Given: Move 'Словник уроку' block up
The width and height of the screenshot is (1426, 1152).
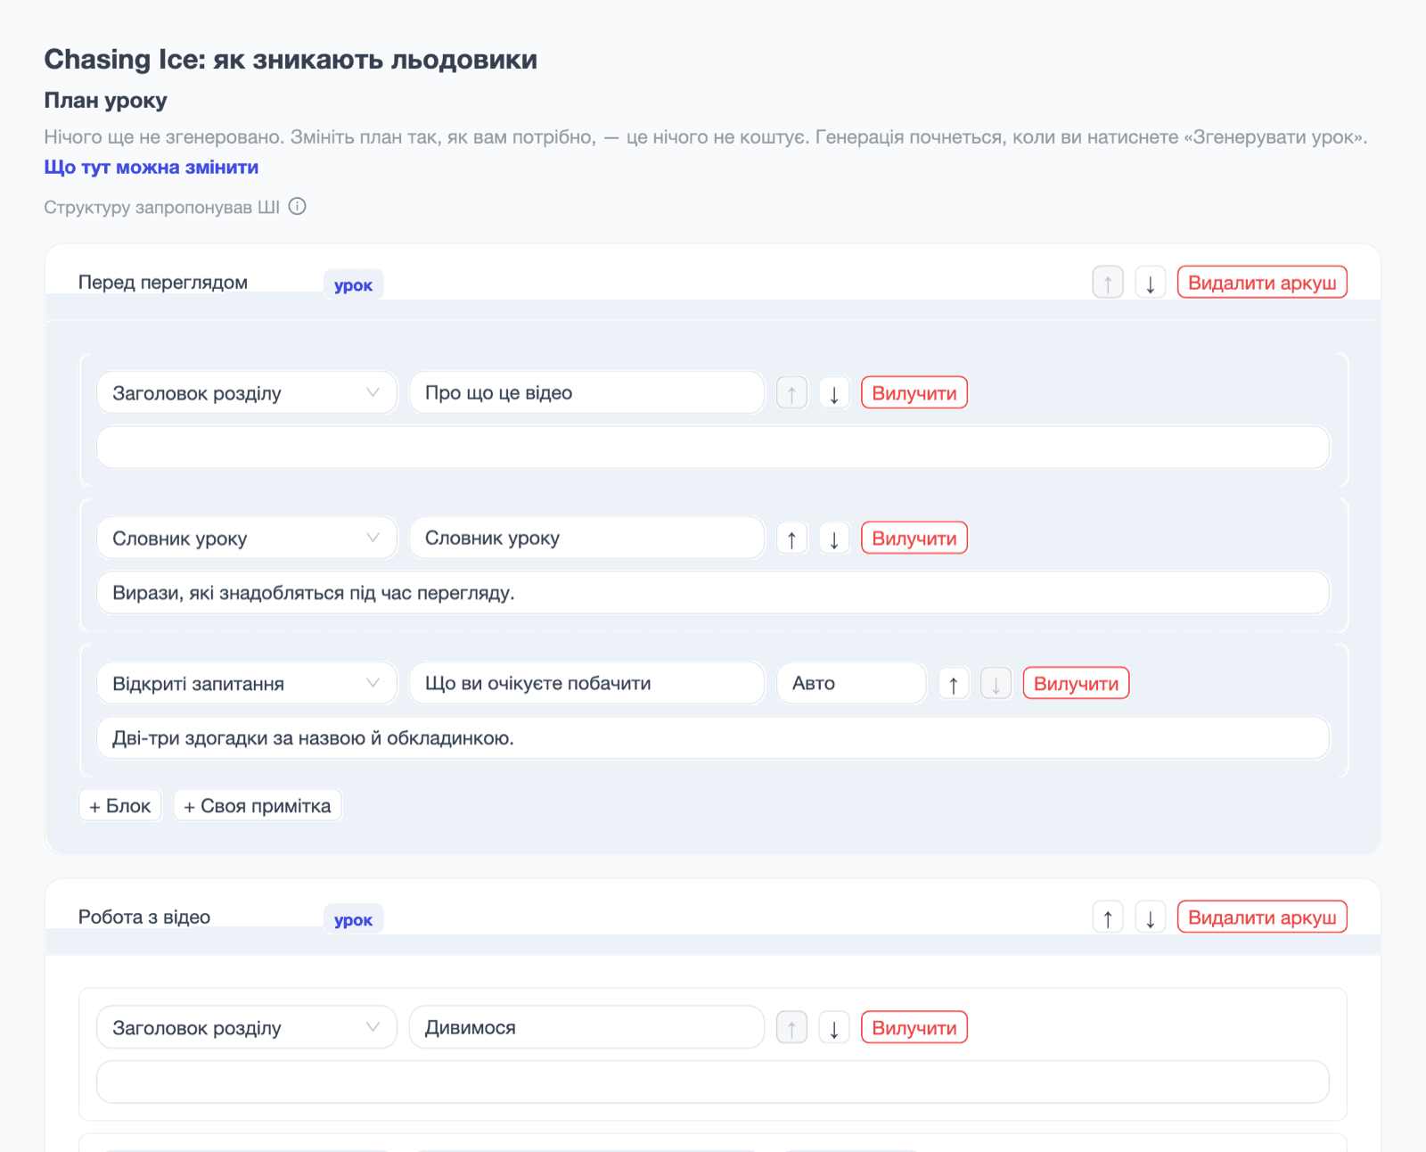Looking at the screenshot, I should 791,539.
